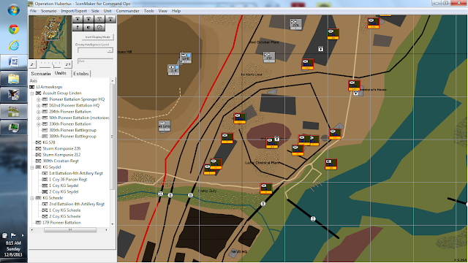The width and height of the screenshot is (468, 263).
Task: Click the Z- zoom out button
Action: click(x=32, y=64)
